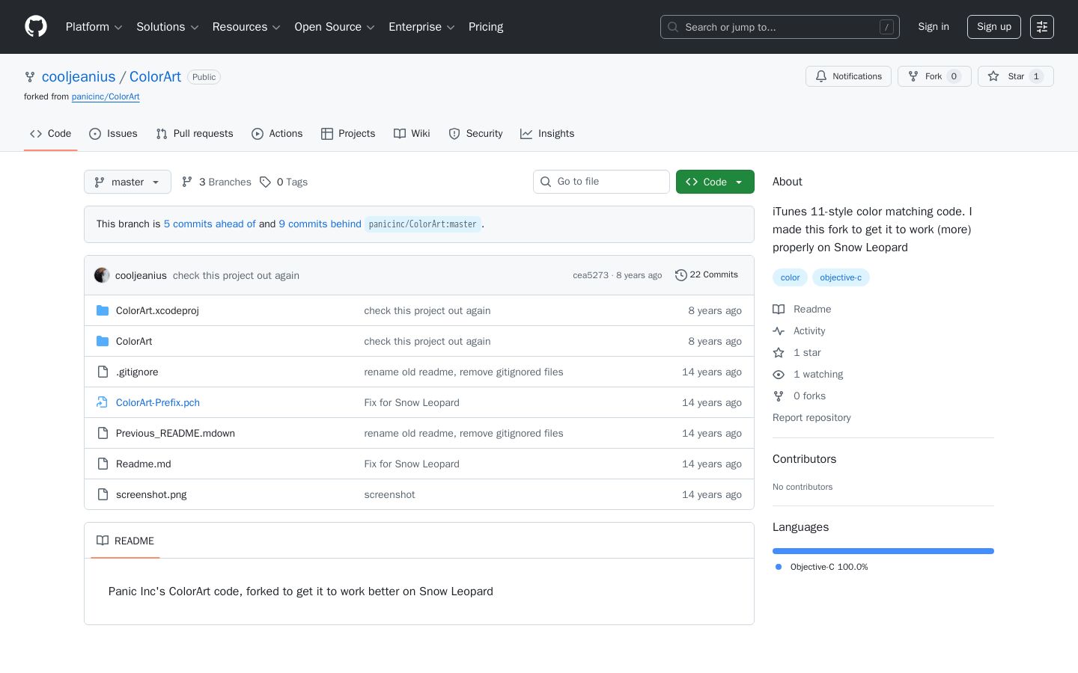Switch to the Issues tab
This screenshot has width=1078, height=673.
click(113, 134)
